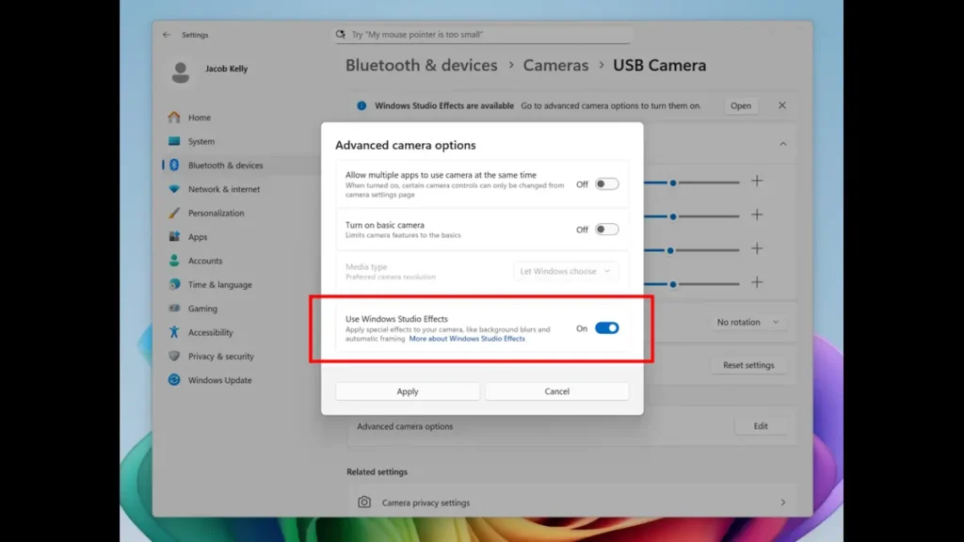Viewport: 964px width, 542px height.
Task: Click the Gaming controller icon
Action: pyautogui.click(x=174, y=308)
